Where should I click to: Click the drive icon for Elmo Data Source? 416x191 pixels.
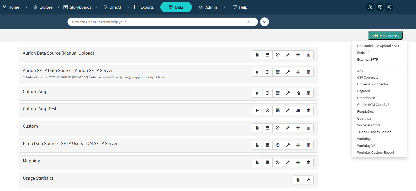pyautogui.click(x=267, y=145)
